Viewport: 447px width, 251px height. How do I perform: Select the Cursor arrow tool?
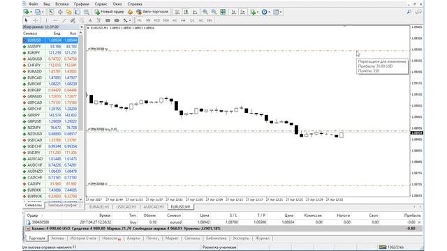coord(26,20)
